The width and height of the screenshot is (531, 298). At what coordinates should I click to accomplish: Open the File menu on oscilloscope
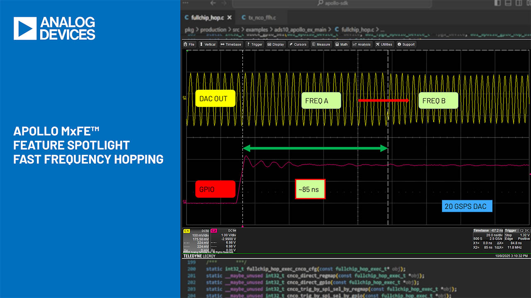pos(189,44)
